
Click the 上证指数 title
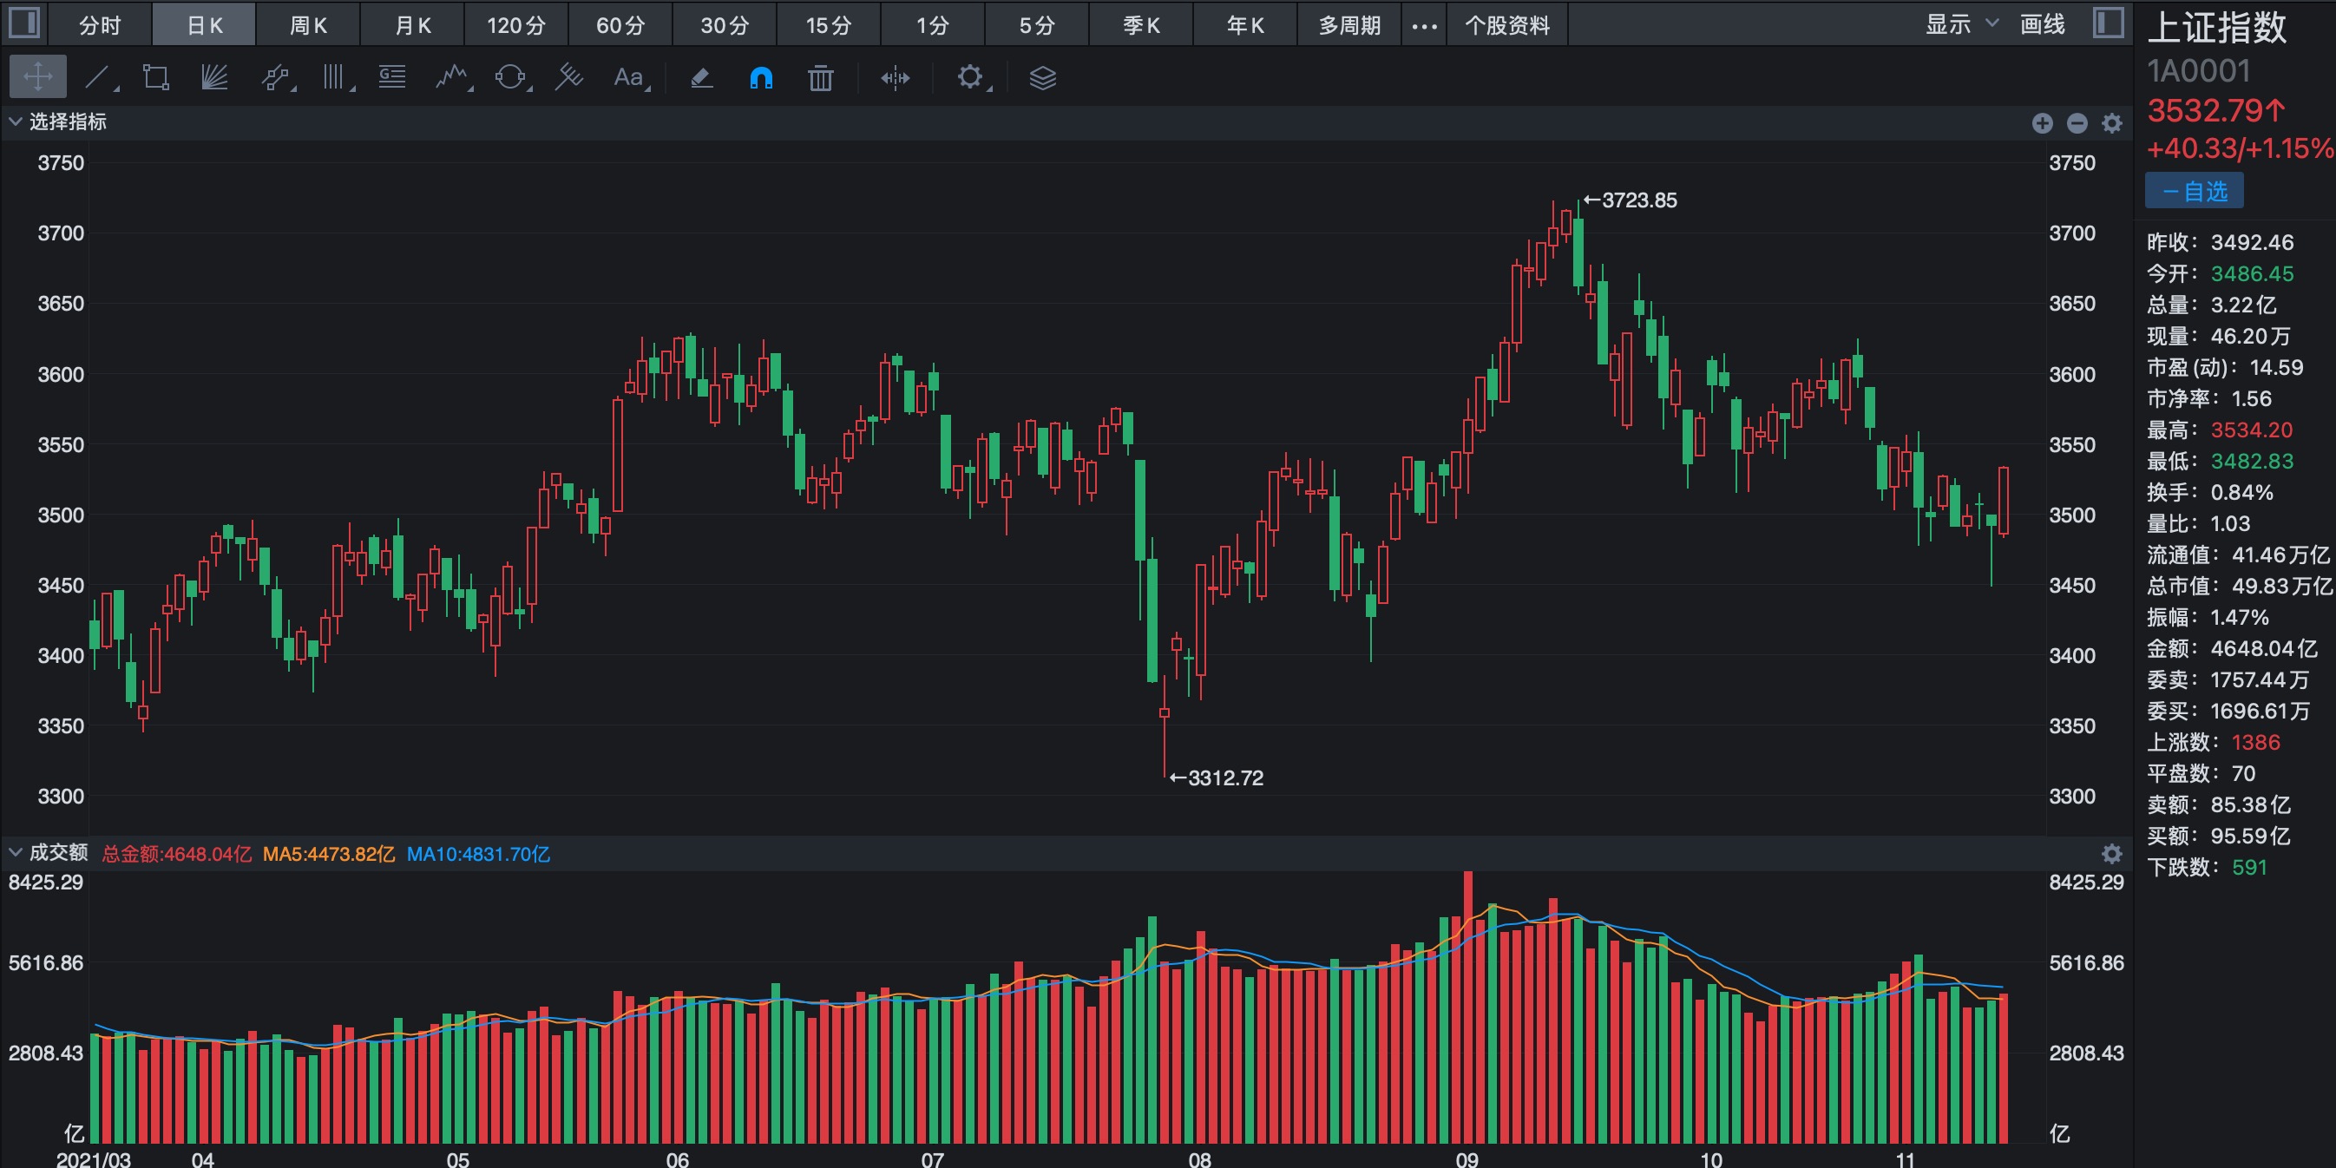tap(2217, 27)
